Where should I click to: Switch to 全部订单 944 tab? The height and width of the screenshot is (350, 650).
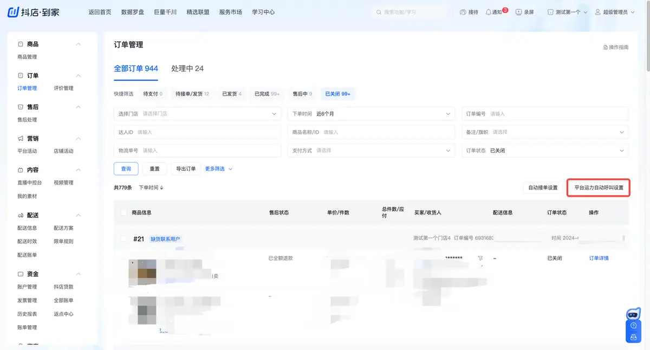coord(136,68)
